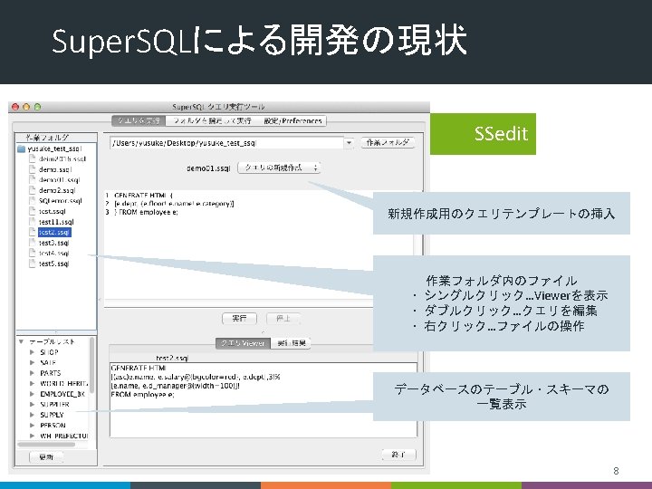Click the yusuke_test_ssql folder icon
This screenshot has width=652, height=489.
[x=22, y=149]
